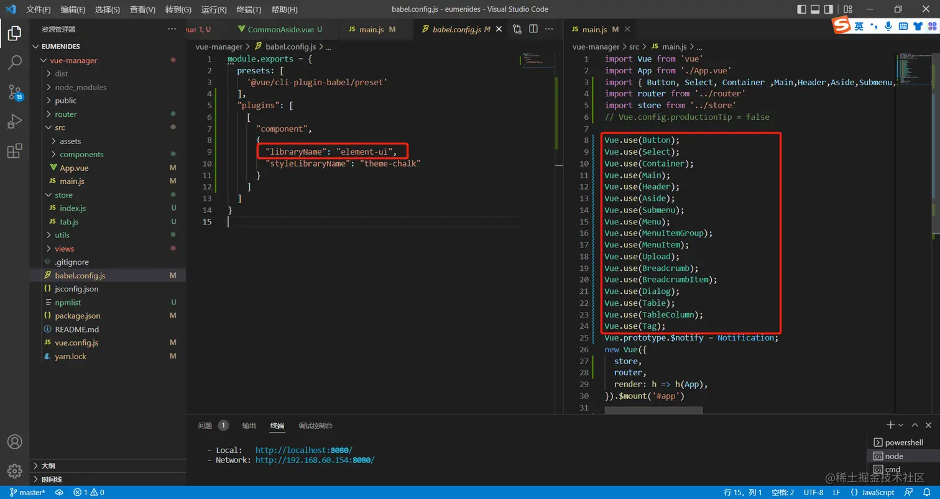Open the Accounts icon in activity bar
This screenshot has height=499, width=940.
(15, 441)
